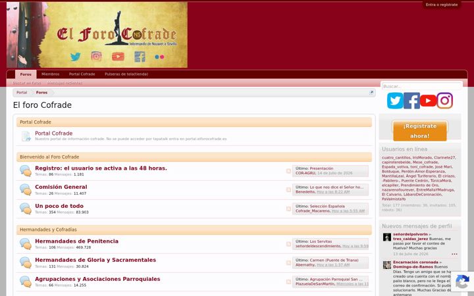Click the bubble icon beside Agrupaciones y Asociaciones
Viewport: 474px width, 296px height.
click(x=26, y=282)
